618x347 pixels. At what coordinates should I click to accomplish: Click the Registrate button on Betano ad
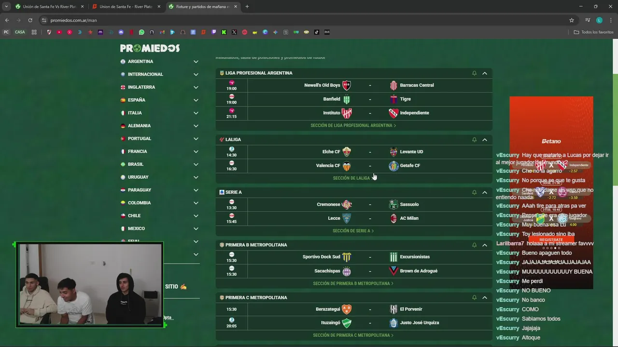coord(551,240)
